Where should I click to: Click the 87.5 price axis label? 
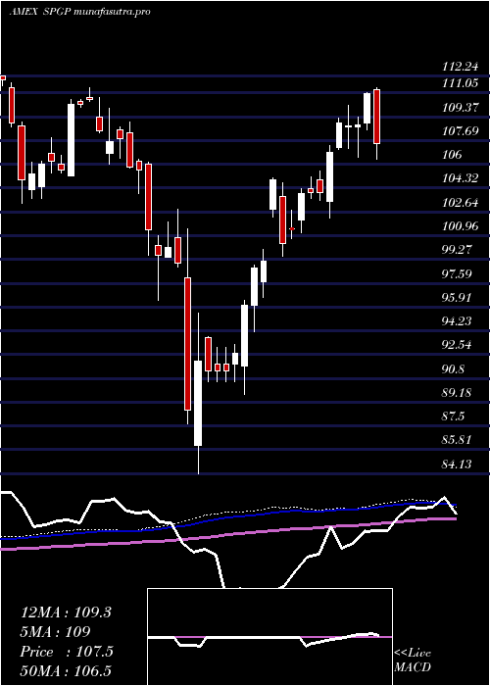[453, 416]
